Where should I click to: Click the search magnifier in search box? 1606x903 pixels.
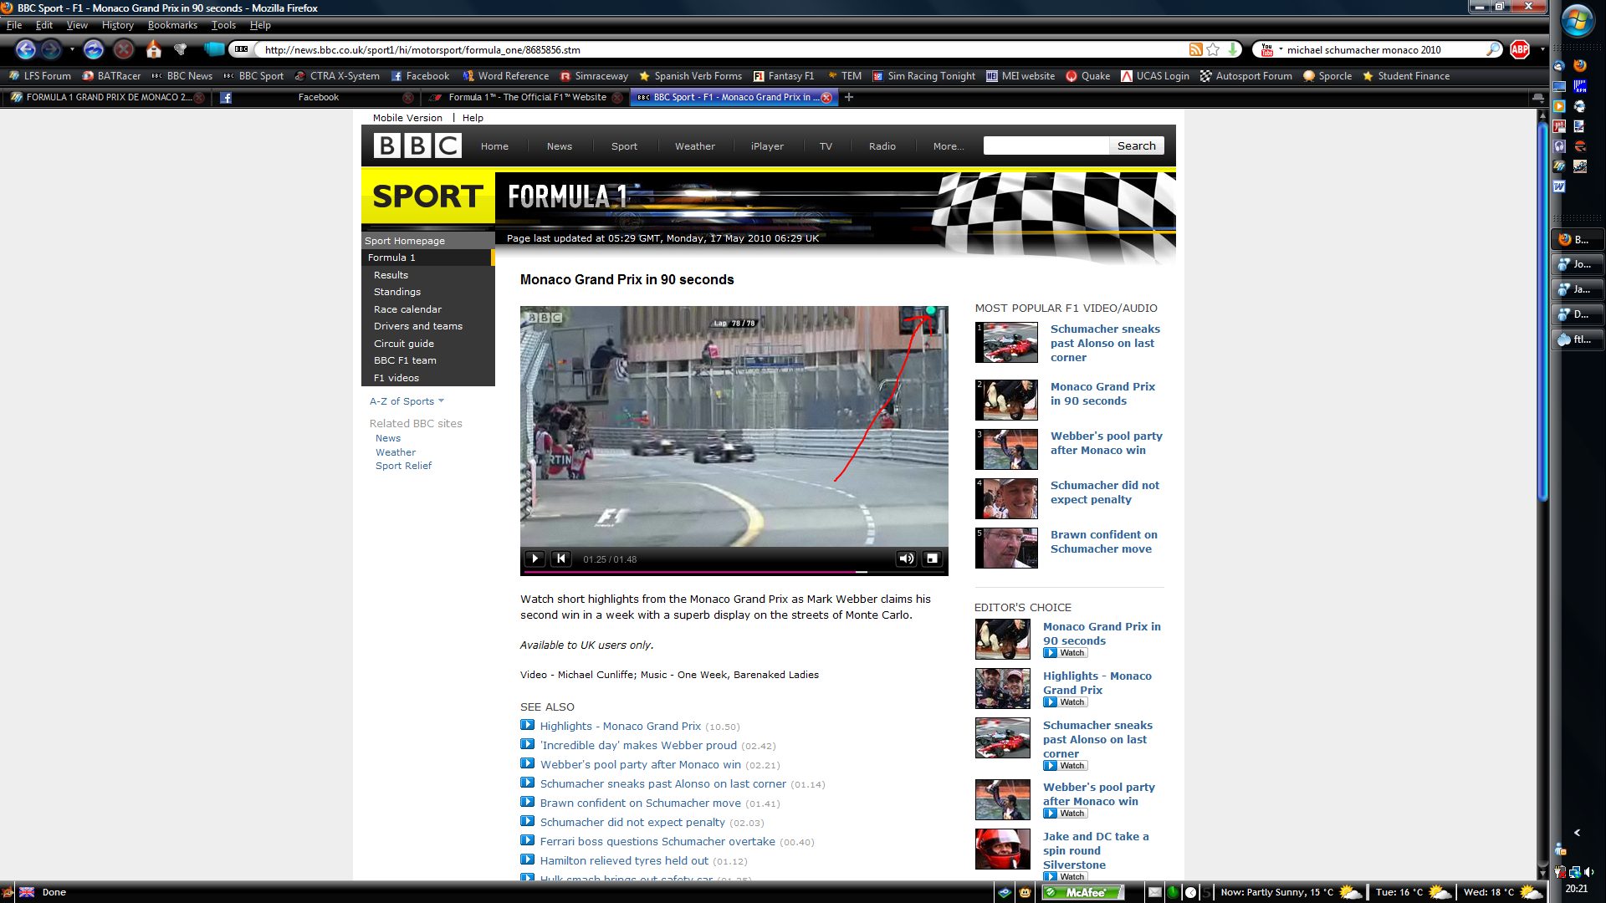[x=1493, y=50]
